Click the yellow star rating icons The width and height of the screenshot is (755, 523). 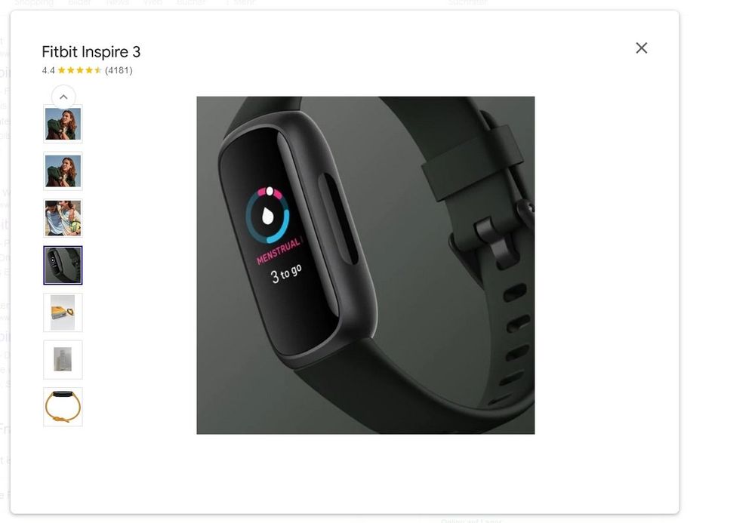[x=80, y=70]
